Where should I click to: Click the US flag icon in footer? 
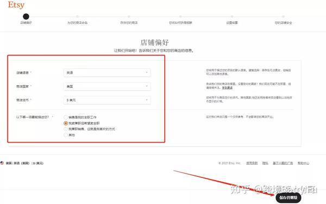[x=2, y=163]
